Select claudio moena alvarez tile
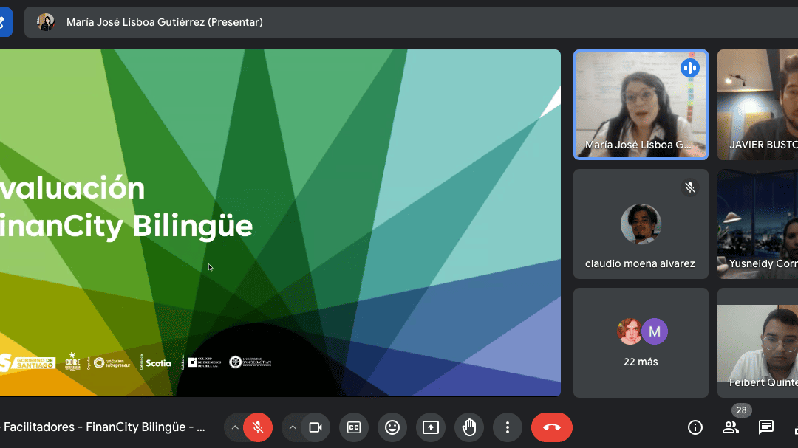798x448 pixels. [x=641, y=224]
